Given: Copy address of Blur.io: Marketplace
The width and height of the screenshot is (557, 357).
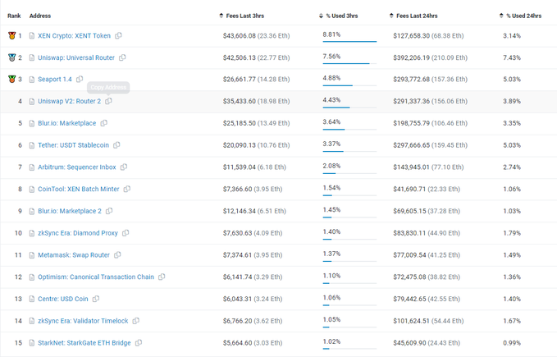Looking at the screenshot, I should pos(103,123).
